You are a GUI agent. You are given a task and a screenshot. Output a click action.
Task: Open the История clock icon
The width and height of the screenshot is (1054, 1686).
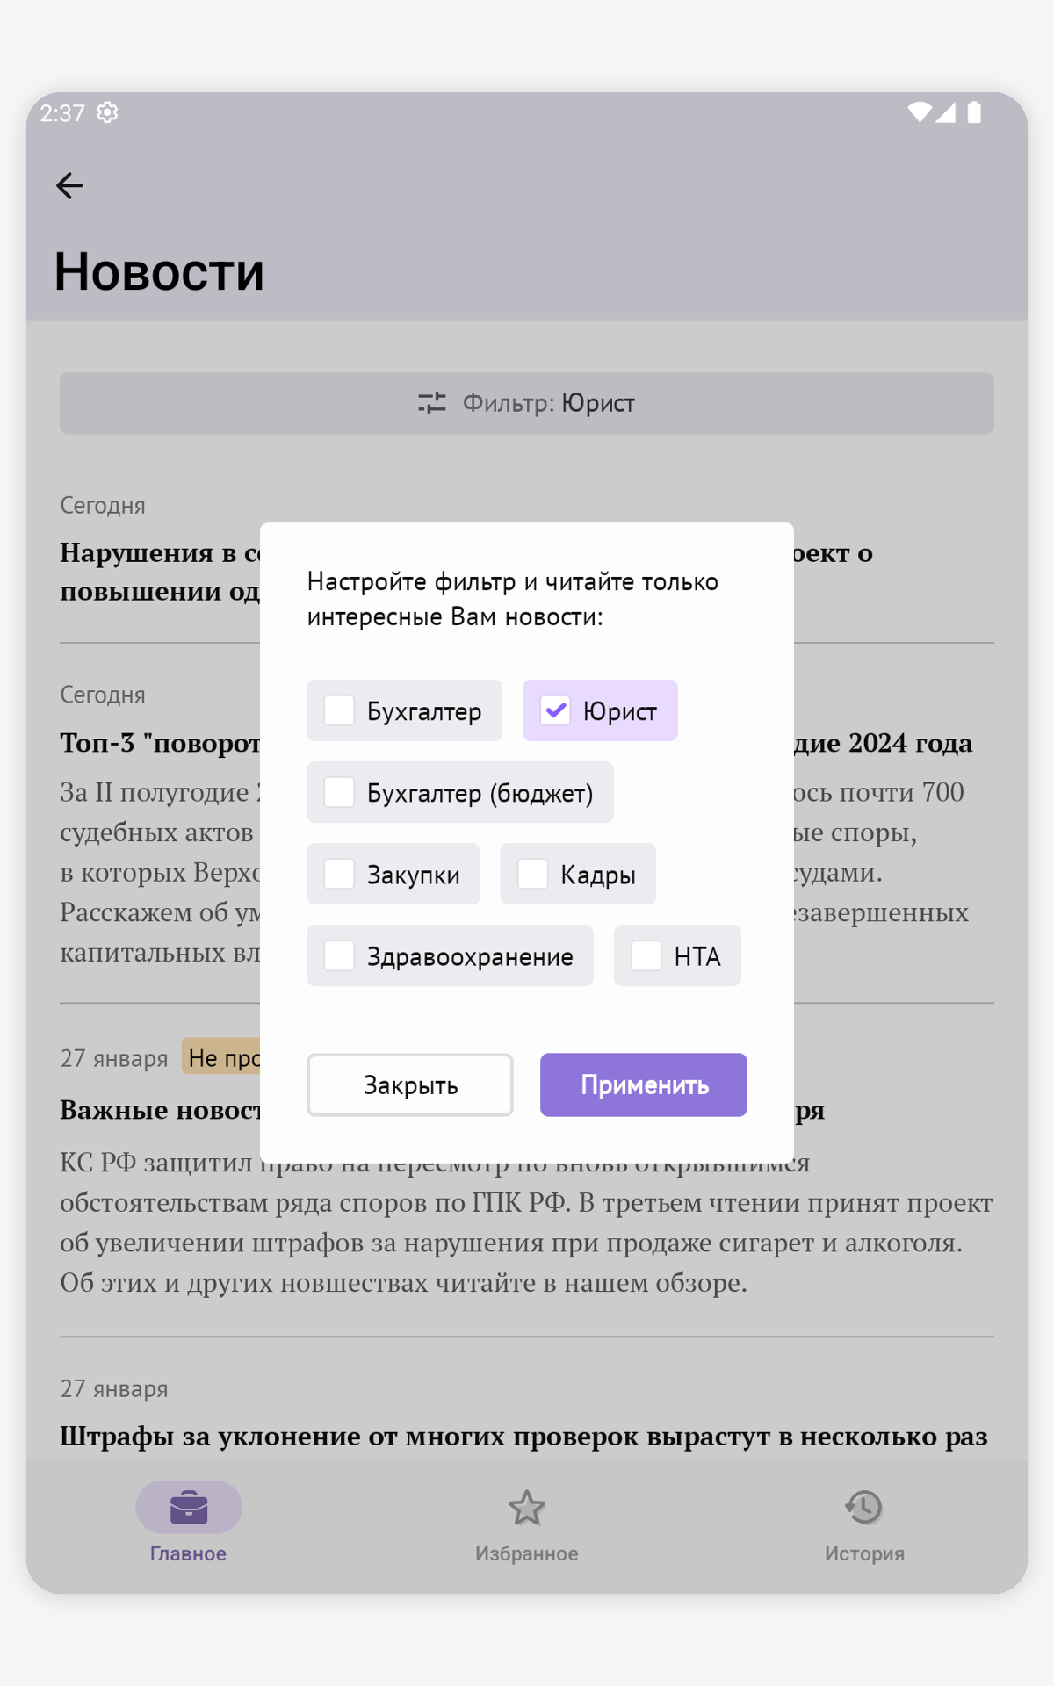[864, 1508]
